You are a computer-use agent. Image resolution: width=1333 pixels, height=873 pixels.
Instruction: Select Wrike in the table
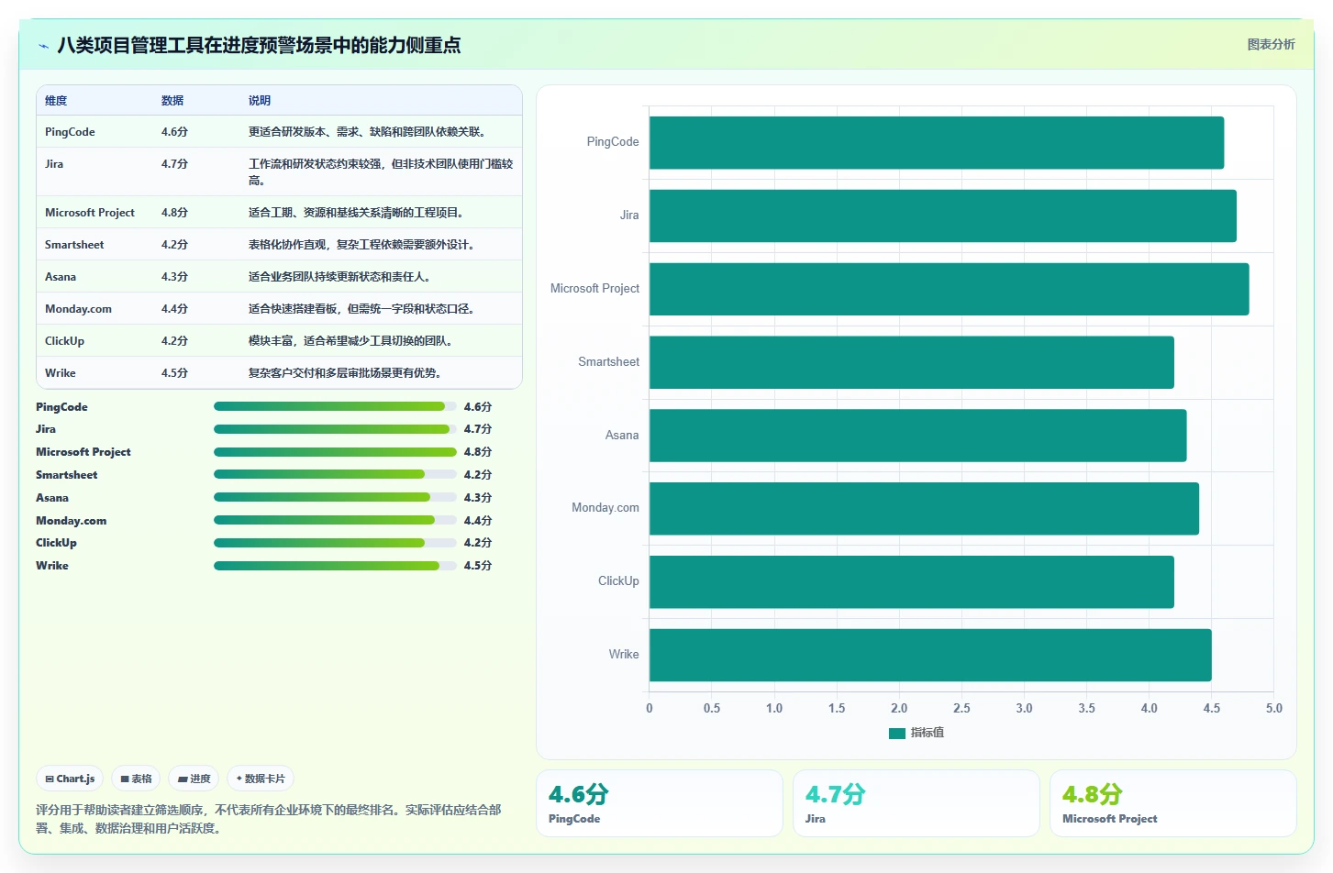[x=61, y=373]
